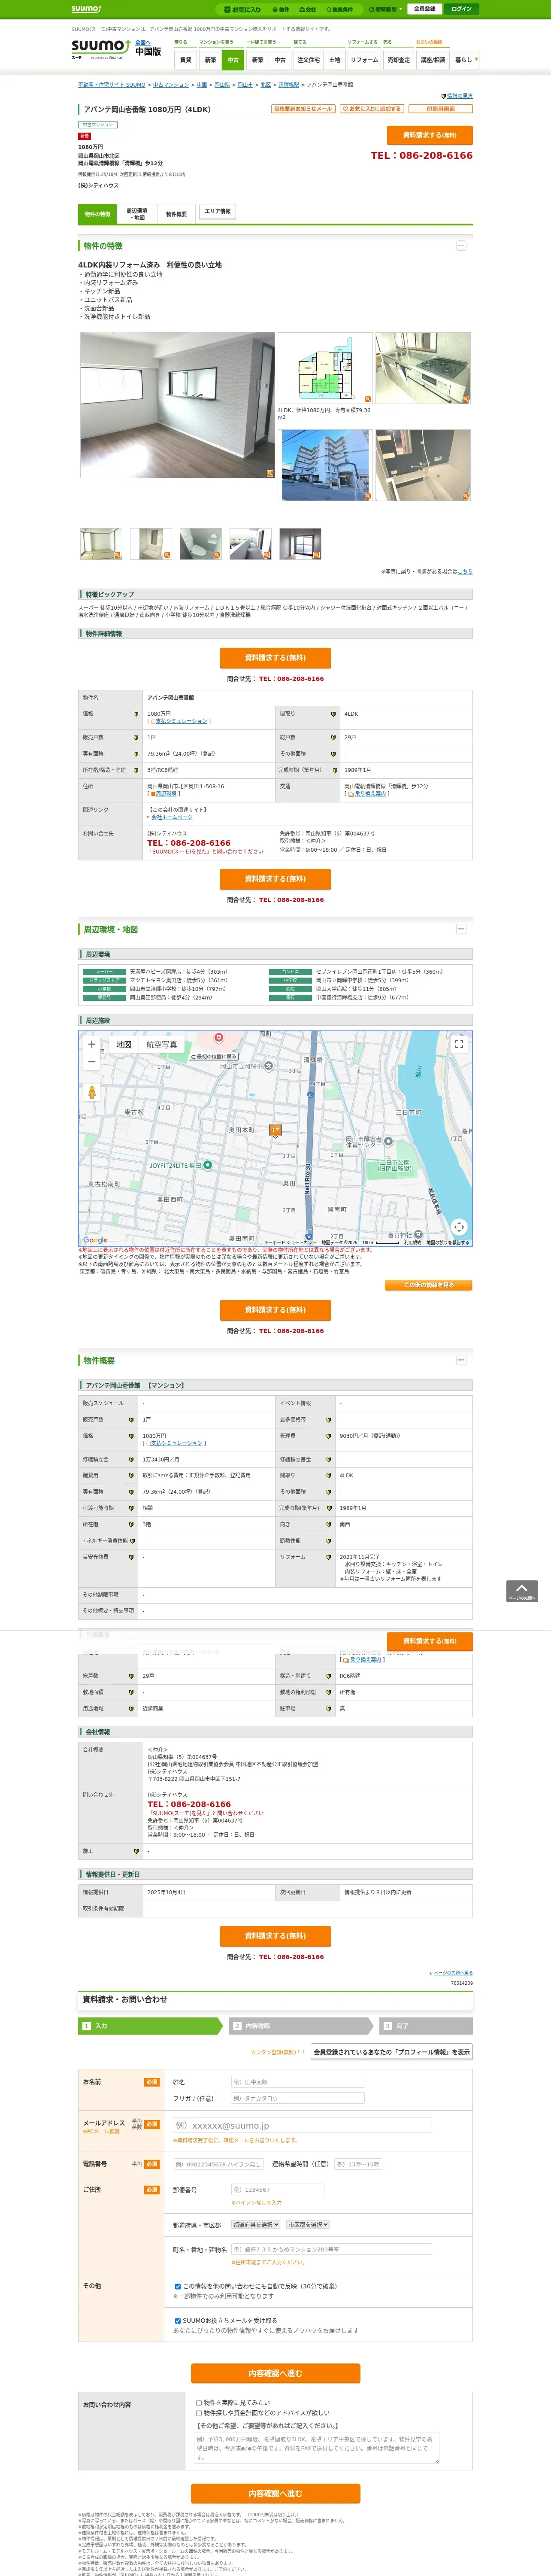Open the 情報の見方 link
Screen dimensions: 551x2576
pos(459,96)
